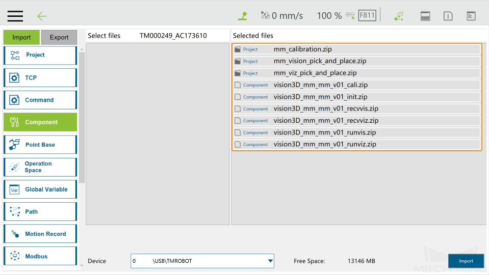Click the blue Import button
Screen dimensions: 489x275
[466, 261]
